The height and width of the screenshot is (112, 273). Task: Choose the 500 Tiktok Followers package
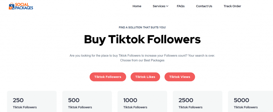click(87, 101)
